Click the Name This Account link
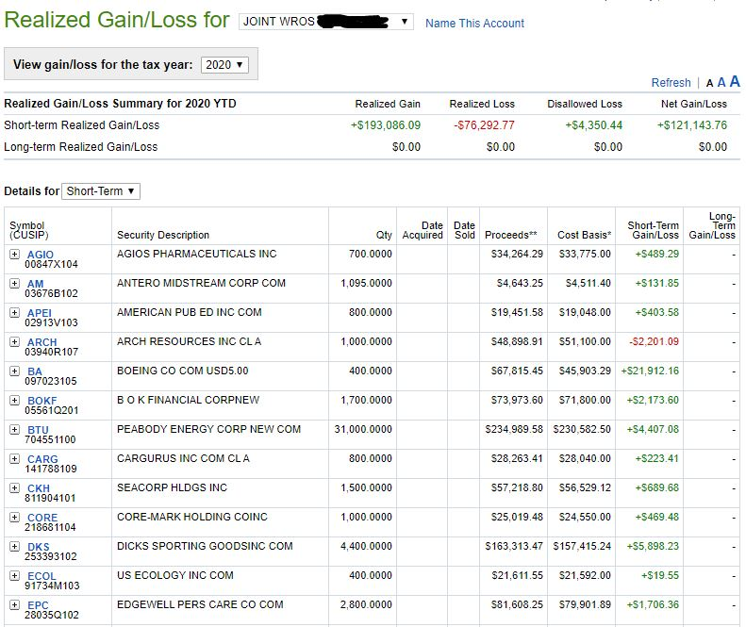 coord(474,24)
